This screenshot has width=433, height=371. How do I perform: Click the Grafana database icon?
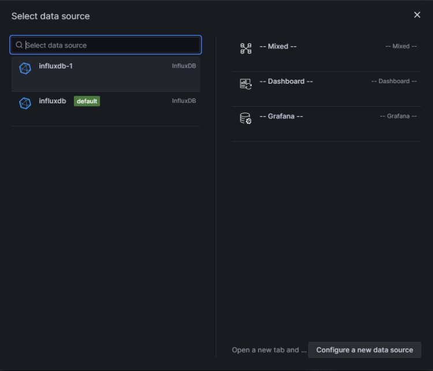coord(246,118)
